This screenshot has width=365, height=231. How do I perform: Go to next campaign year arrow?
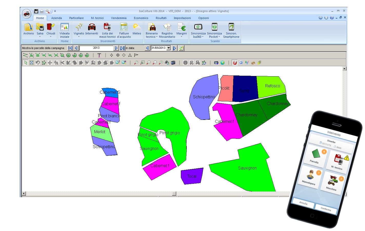[x=116, y=48]
